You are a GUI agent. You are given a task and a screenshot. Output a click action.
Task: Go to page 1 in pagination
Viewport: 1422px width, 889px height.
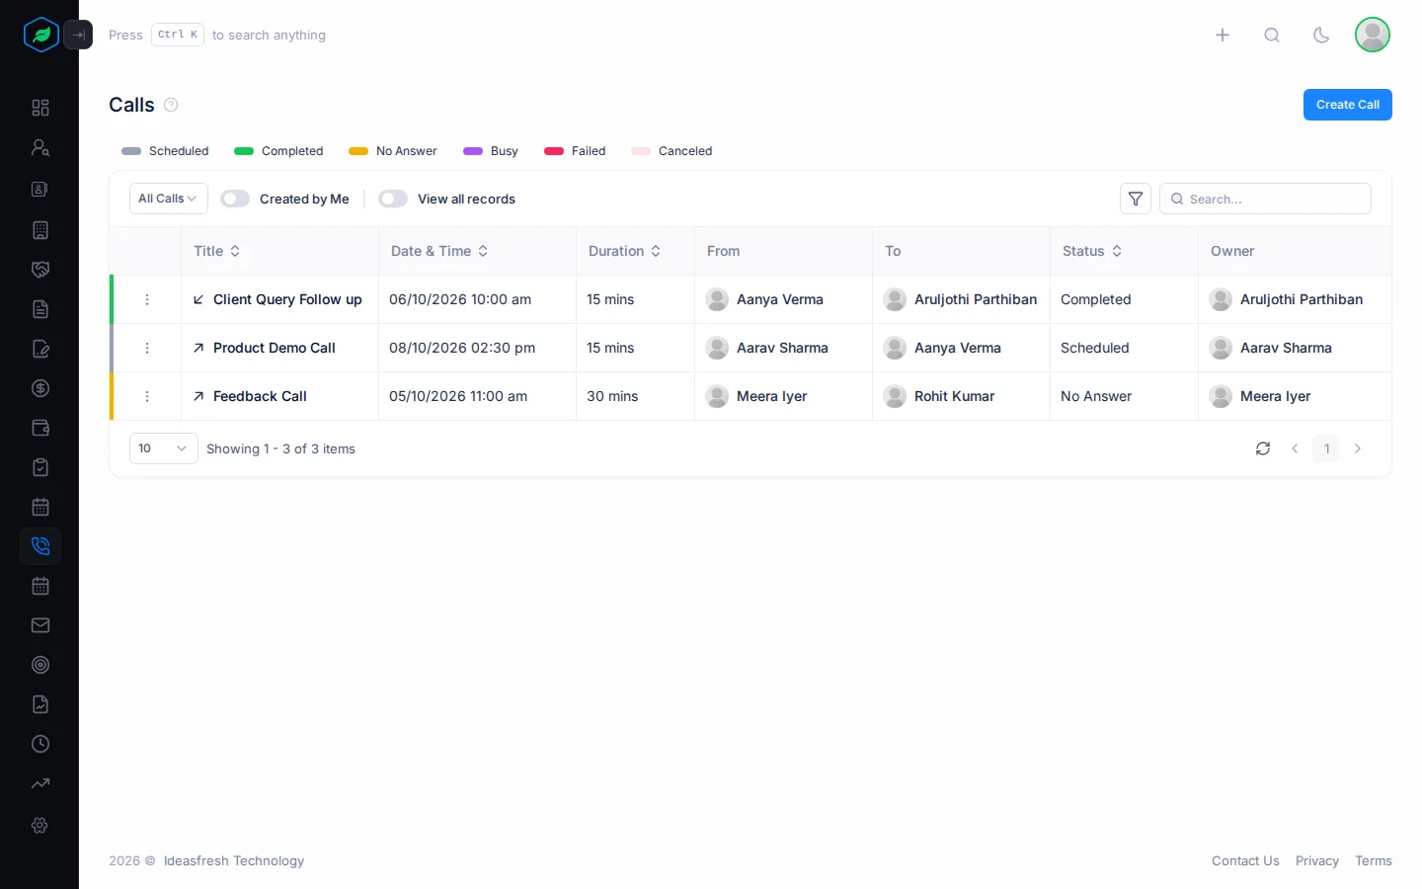1326,448
